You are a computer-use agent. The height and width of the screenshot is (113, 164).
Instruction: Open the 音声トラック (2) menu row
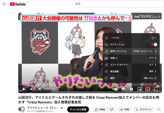click(131, 51)
